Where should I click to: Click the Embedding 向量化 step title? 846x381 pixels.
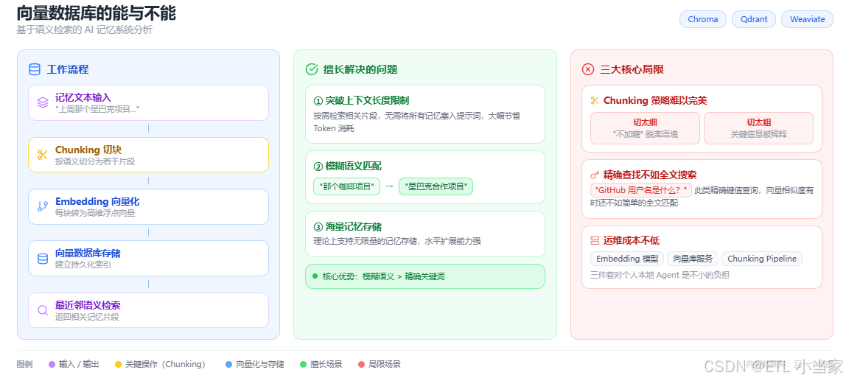click(x=97, y=201)
